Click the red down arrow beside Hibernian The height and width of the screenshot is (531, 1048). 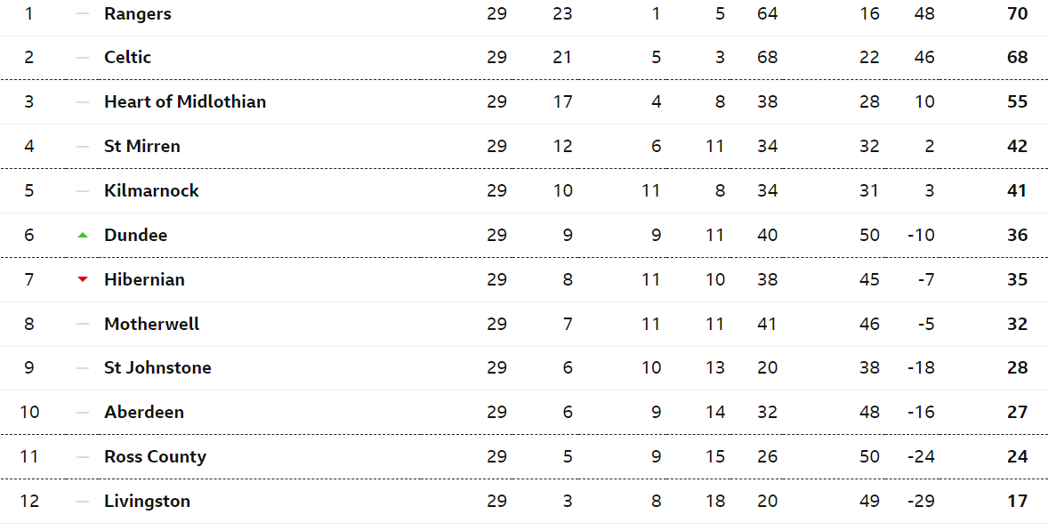(x=83, y=279)
